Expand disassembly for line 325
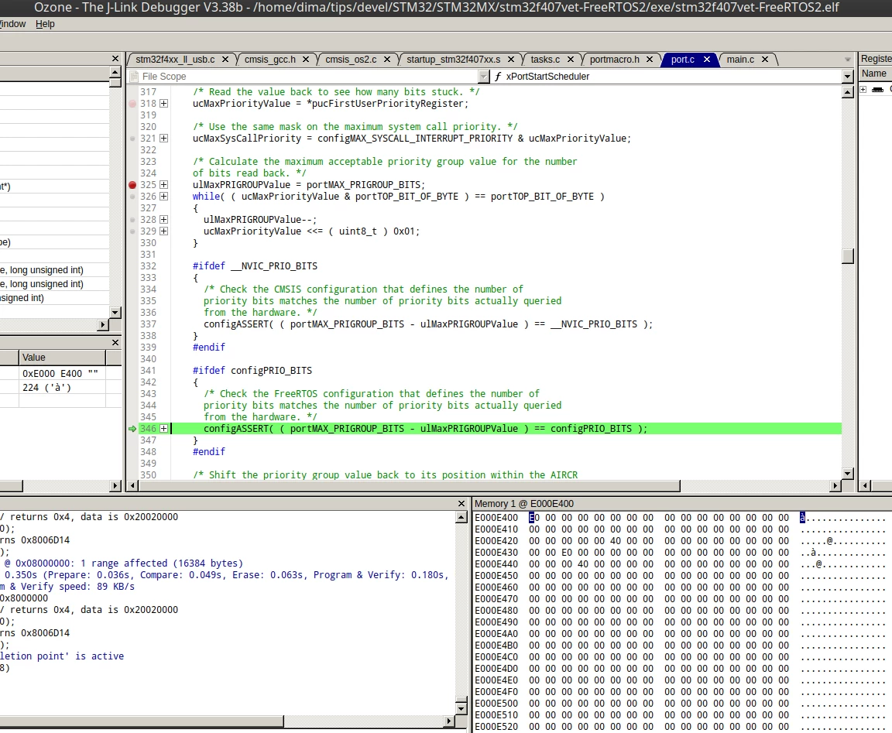Screen dimensions: 892x733 (164, 185)
